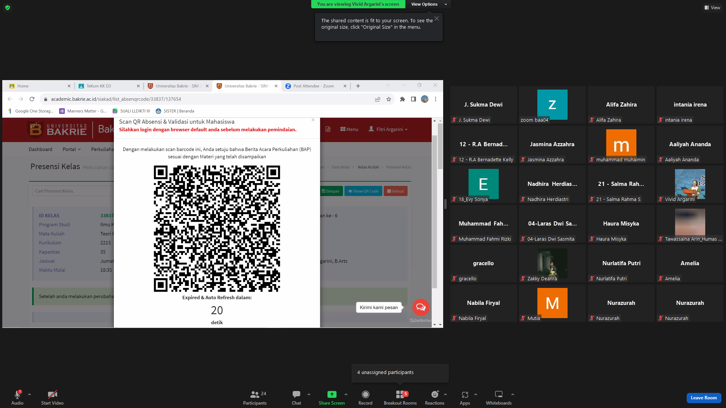Toggle the browser side panel
Screen dimensions: 726x408
click(413, 99)
